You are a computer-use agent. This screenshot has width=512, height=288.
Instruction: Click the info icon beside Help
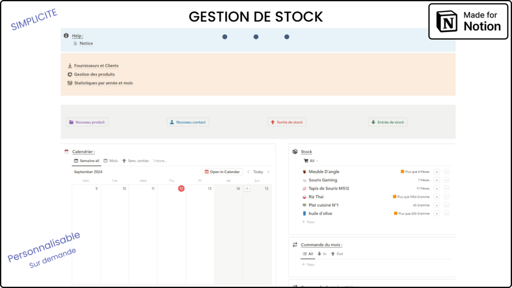coord(66,36)
